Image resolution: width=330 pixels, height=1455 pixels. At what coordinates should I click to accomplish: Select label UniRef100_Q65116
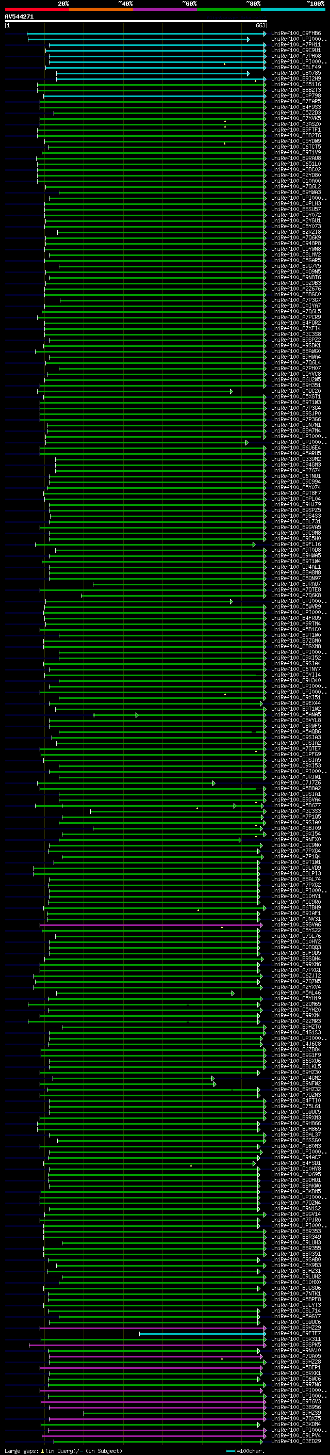(x=296, y=85)
